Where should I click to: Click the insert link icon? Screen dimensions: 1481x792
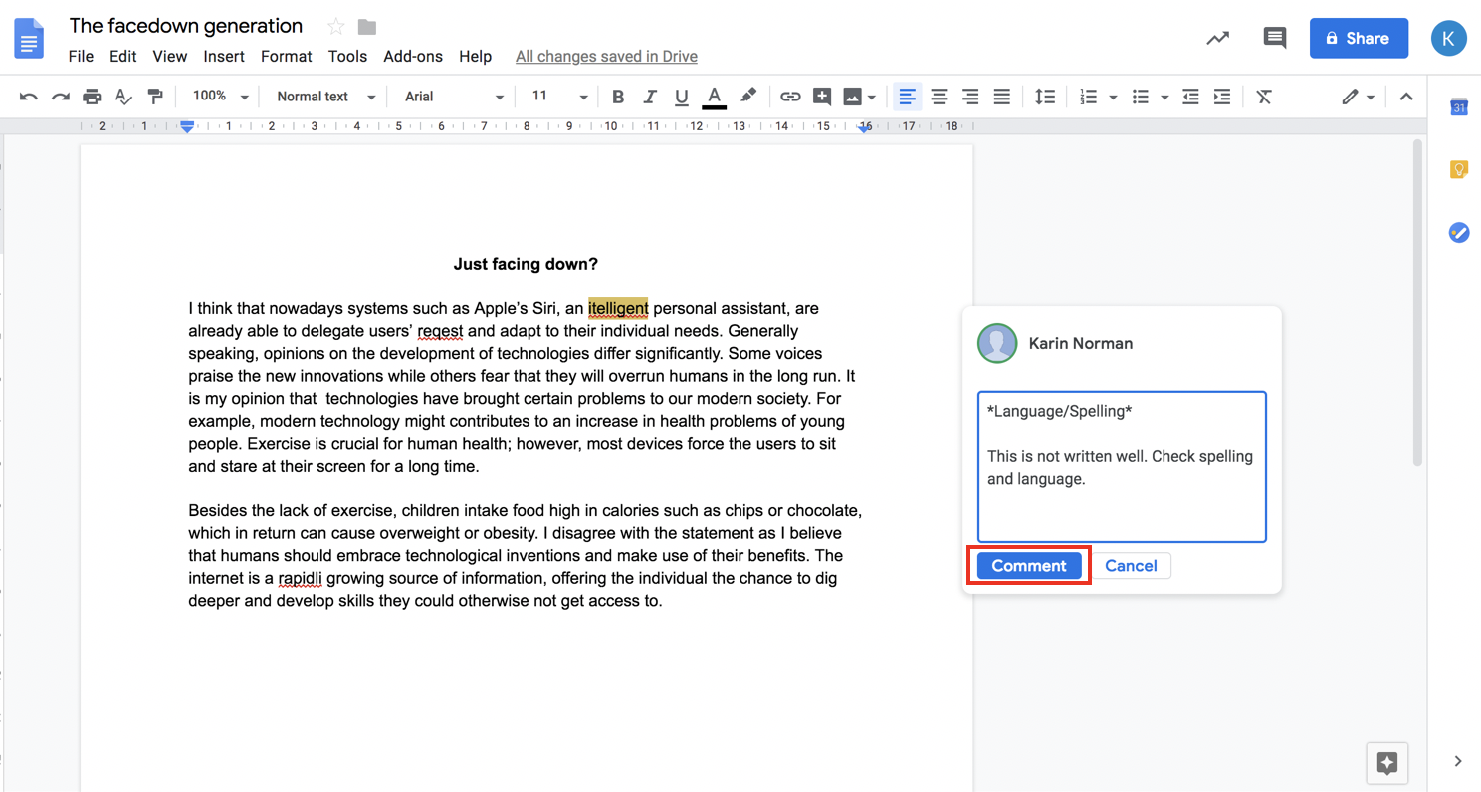tap(790, 97)
